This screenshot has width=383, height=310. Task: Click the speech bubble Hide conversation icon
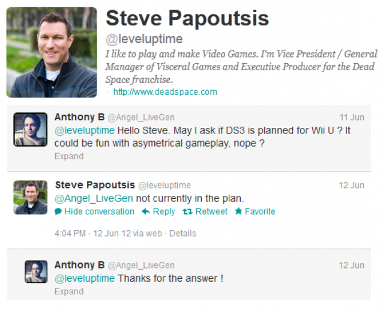tap(58, 211)
